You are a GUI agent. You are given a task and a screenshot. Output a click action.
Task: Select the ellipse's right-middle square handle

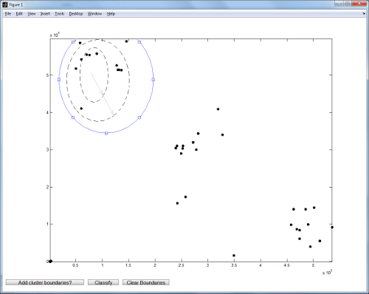[x=154, y=80]
